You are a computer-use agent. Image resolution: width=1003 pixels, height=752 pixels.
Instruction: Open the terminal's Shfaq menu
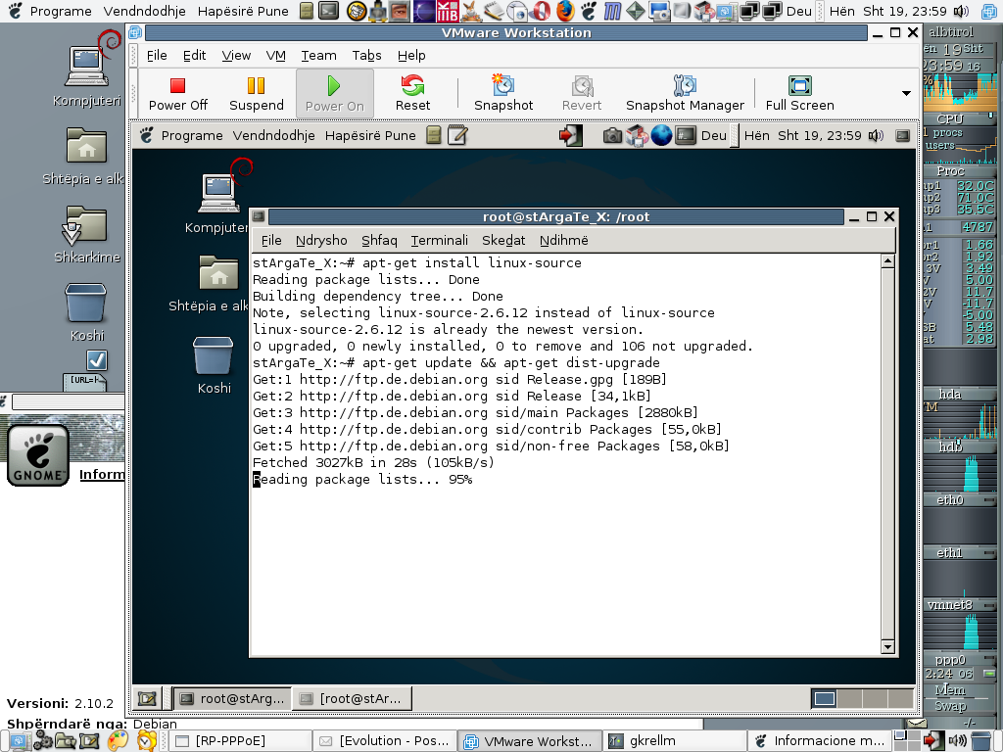coord(379,241)
